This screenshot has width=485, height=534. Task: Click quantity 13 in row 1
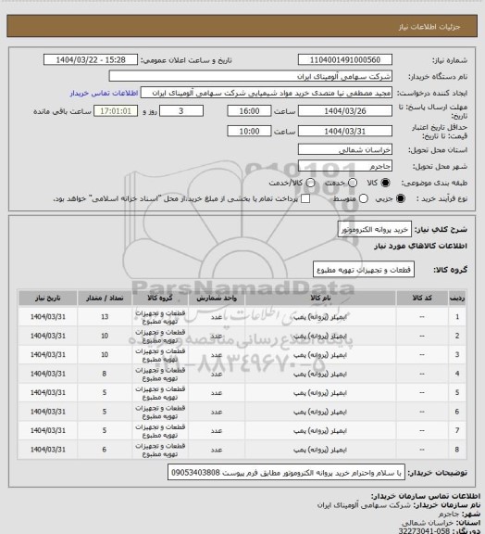(105, 317)
